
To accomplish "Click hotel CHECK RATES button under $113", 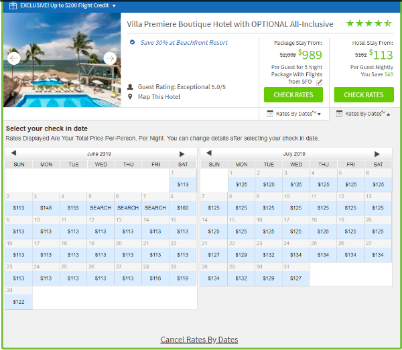I will point(364,95).
